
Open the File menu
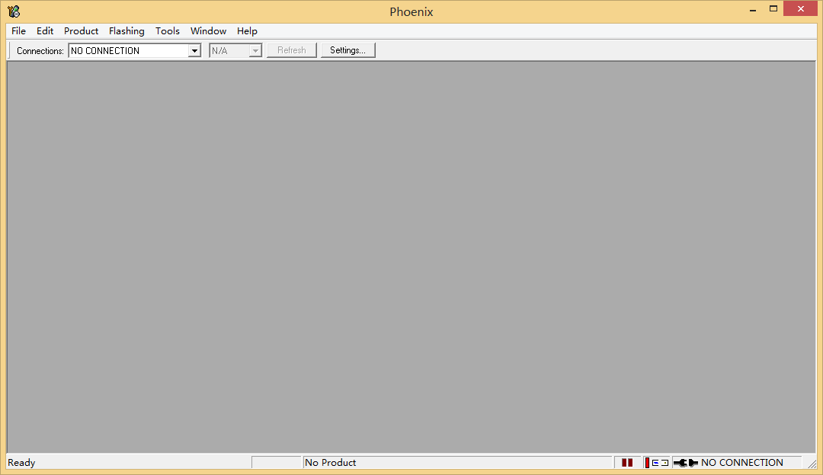coord(18,31)
